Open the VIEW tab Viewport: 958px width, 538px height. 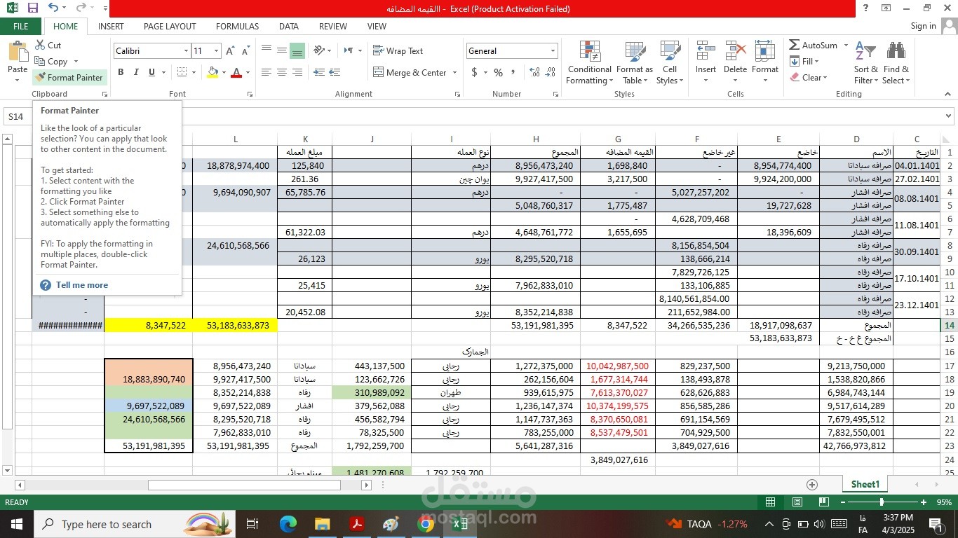[x=377, y=27]
